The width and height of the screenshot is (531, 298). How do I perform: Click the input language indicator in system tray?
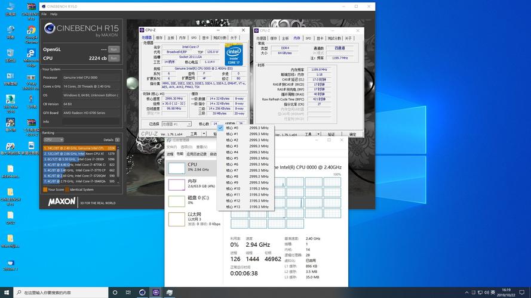tap(493, 292)
